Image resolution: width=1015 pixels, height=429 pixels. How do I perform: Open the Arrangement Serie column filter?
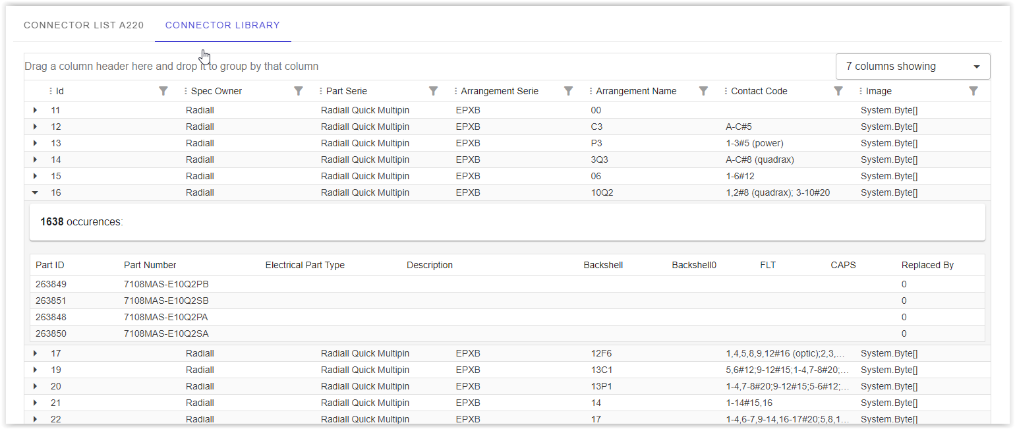click(568, 90)
